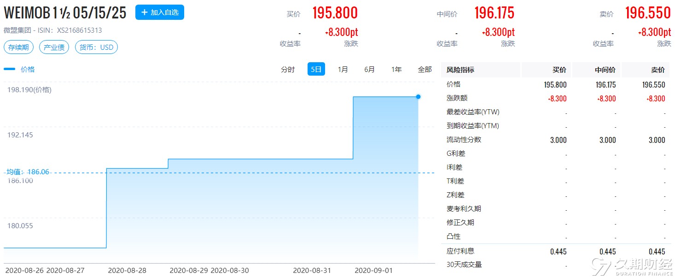Click the 中间价 value 196.175 in header
The width and height of the screenshot is (675, 278).
[x=494, y=13]
